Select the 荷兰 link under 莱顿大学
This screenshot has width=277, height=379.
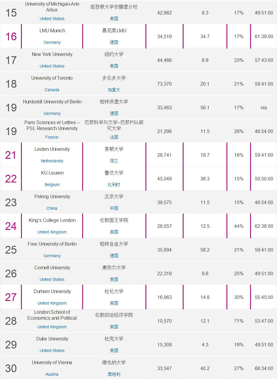point(114,161)
